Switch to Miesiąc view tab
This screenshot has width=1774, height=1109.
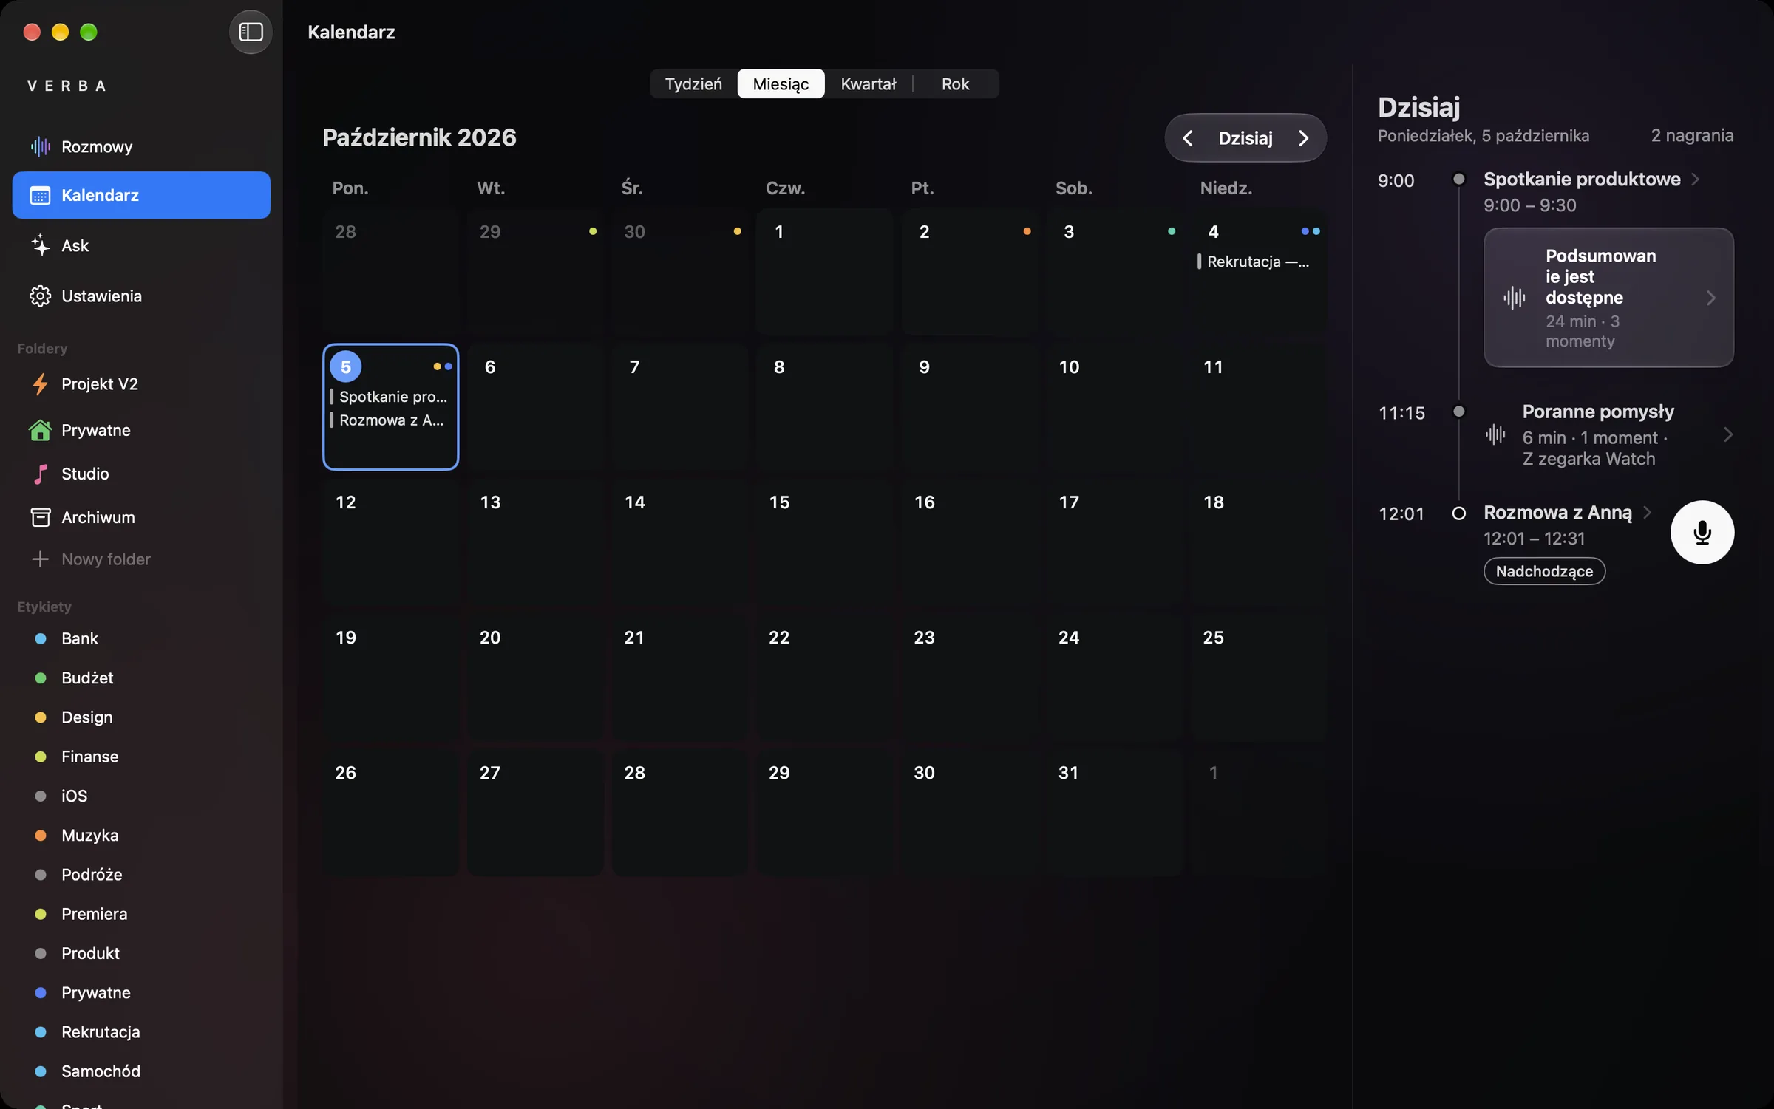point(781,84)
